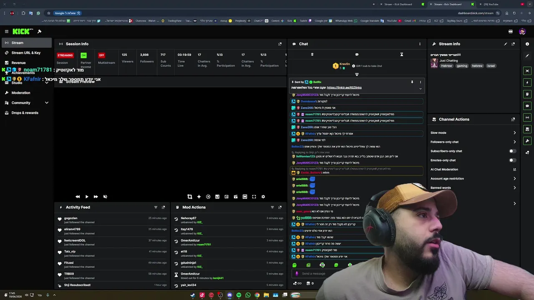The height and width of the screenshot is (300, 534).
Task: Open AI Chat Moderation settings
Action: point(473,170)
